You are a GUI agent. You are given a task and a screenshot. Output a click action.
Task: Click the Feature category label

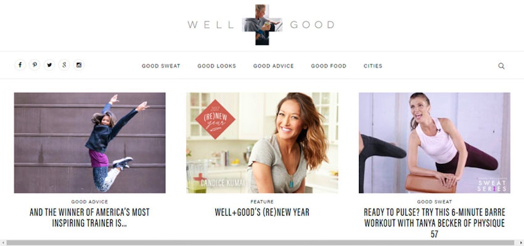pyautogui.click(x=262, y=202)
